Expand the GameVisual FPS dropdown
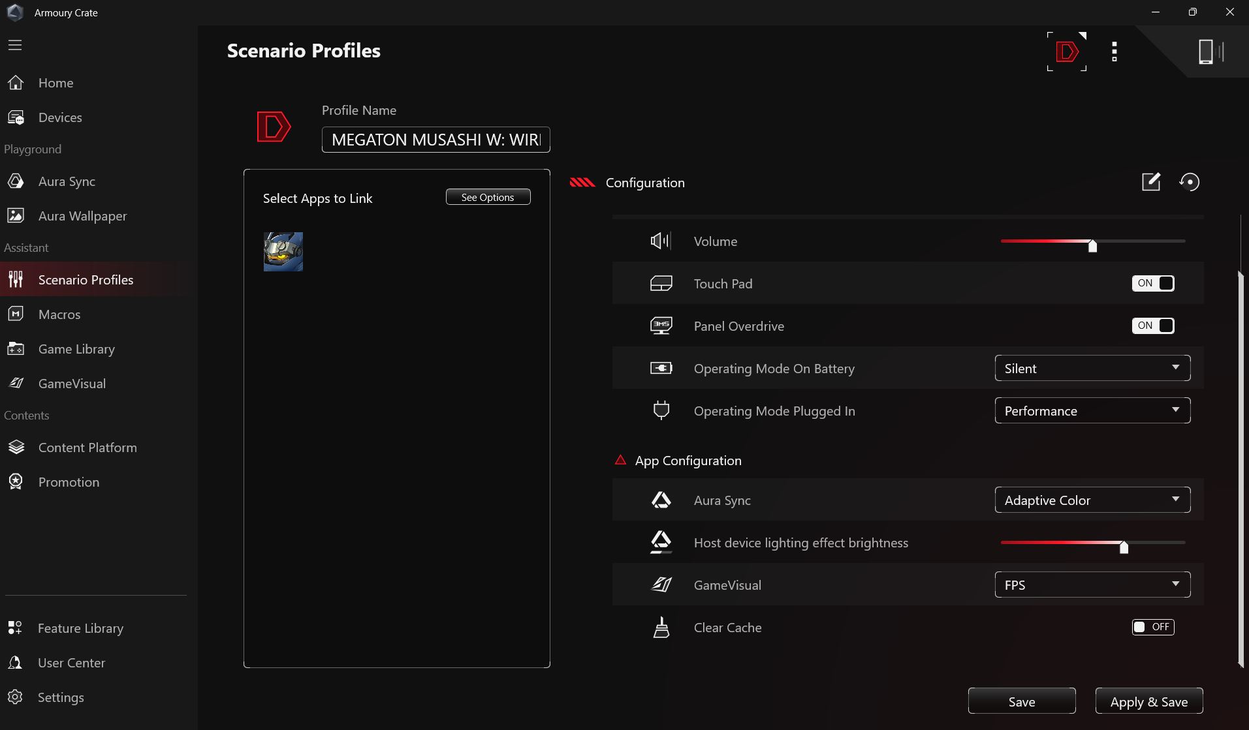This screenshot has height=730, width=1249. click(1092, 585)
